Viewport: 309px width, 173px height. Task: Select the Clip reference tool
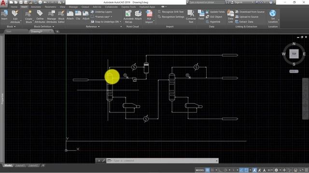[78, 15]
